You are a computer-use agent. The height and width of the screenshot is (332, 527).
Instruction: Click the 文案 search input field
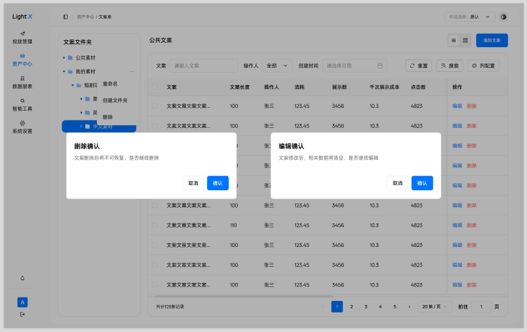click(x=204, y=66)
